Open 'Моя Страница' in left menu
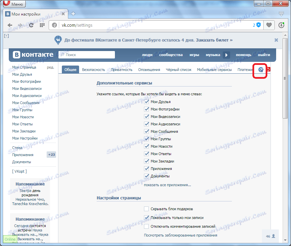Viewport: 291px width, 246px height. coord(24,67)
